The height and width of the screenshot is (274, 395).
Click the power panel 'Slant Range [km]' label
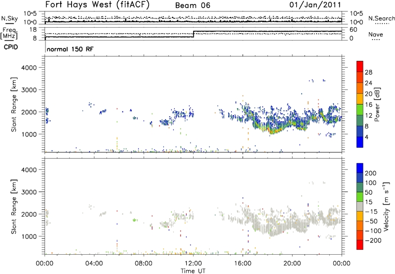point(14,104)
